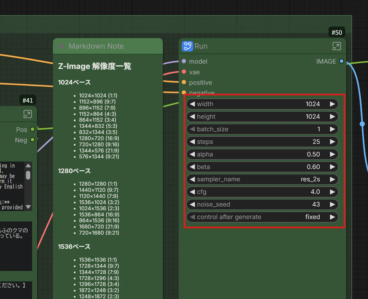
Task: Increase noise_seed with right arrow
Action: [332, 204]
